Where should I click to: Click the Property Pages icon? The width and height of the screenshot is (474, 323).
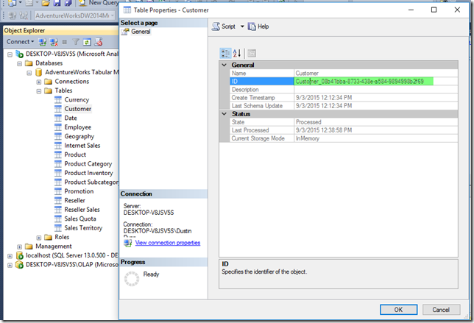click(x=252, y=54)
